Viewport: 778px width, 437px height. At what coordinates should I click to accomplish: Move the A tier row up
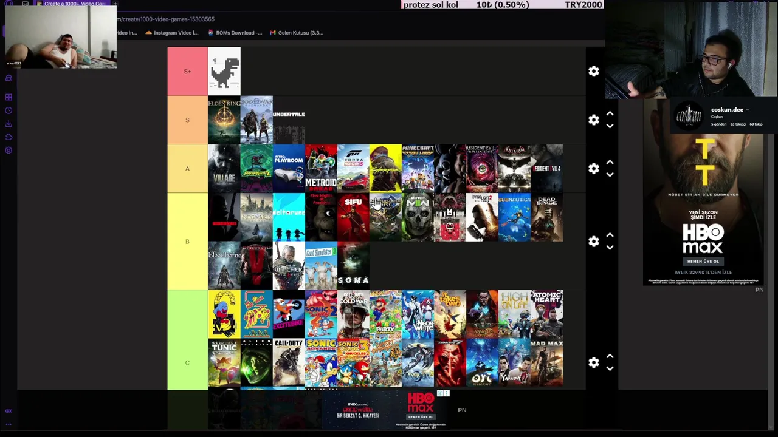point(610,163)
